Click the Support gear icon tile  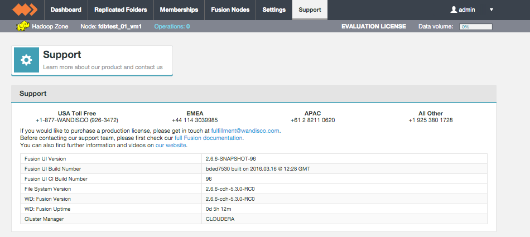coord(26,60)
